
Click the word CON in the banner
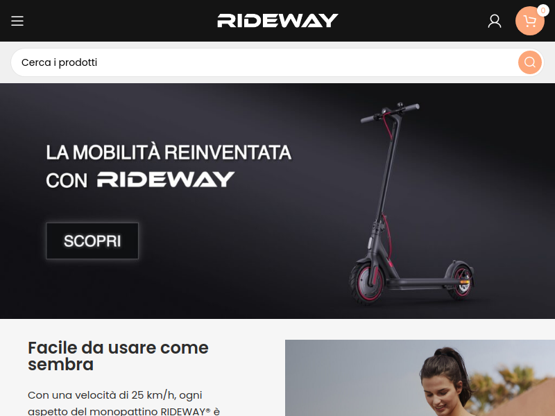click(x=67, y=180)
